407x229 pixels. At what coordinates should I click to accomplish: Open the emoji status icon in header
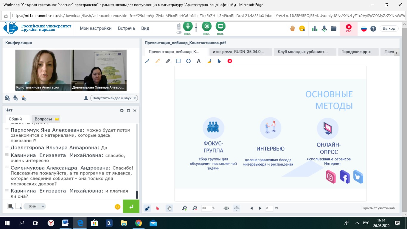[302, 28]
